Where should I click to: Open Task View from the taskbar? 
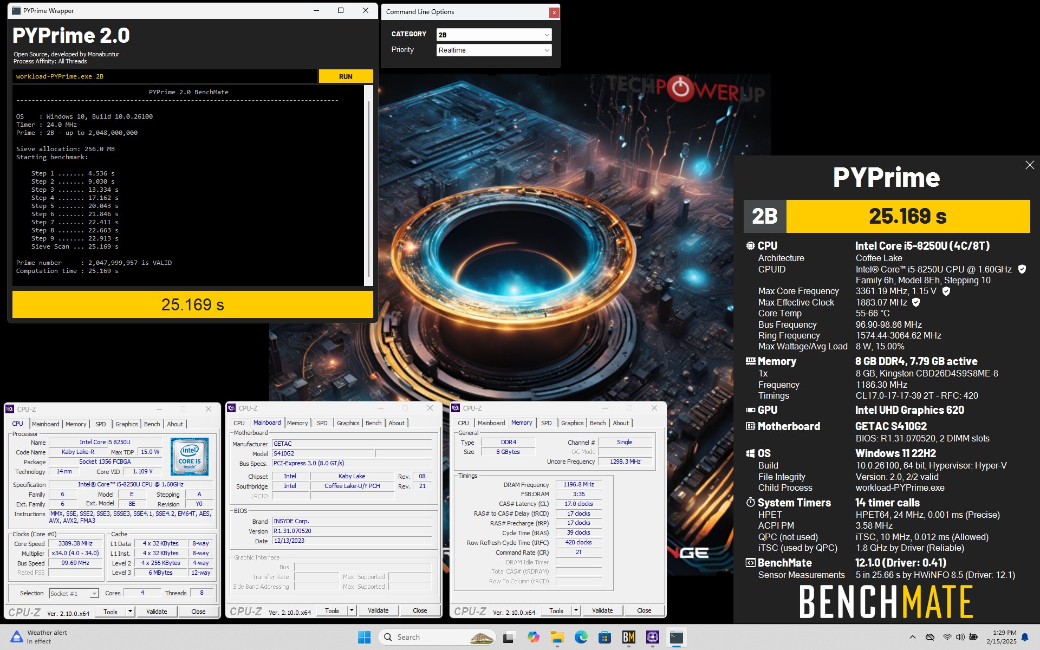tap(508, 638)
